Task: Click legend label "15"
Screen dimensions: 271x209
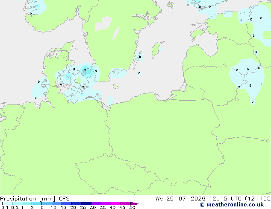Action: [63, 207]
